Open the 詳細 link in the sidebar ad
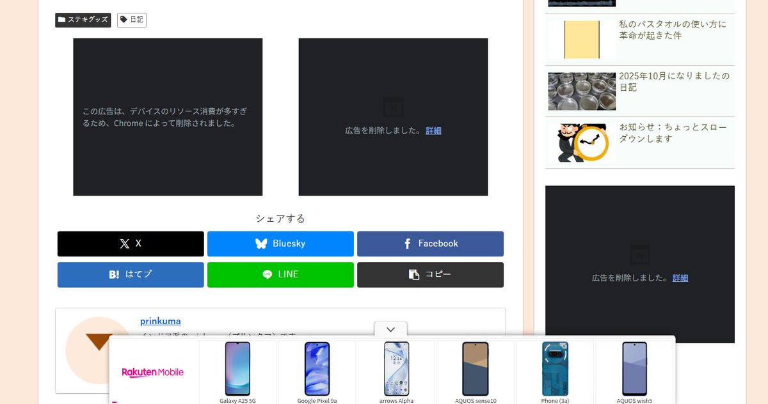768x404 pixels. pyautogui.click(x=680, y=277)
